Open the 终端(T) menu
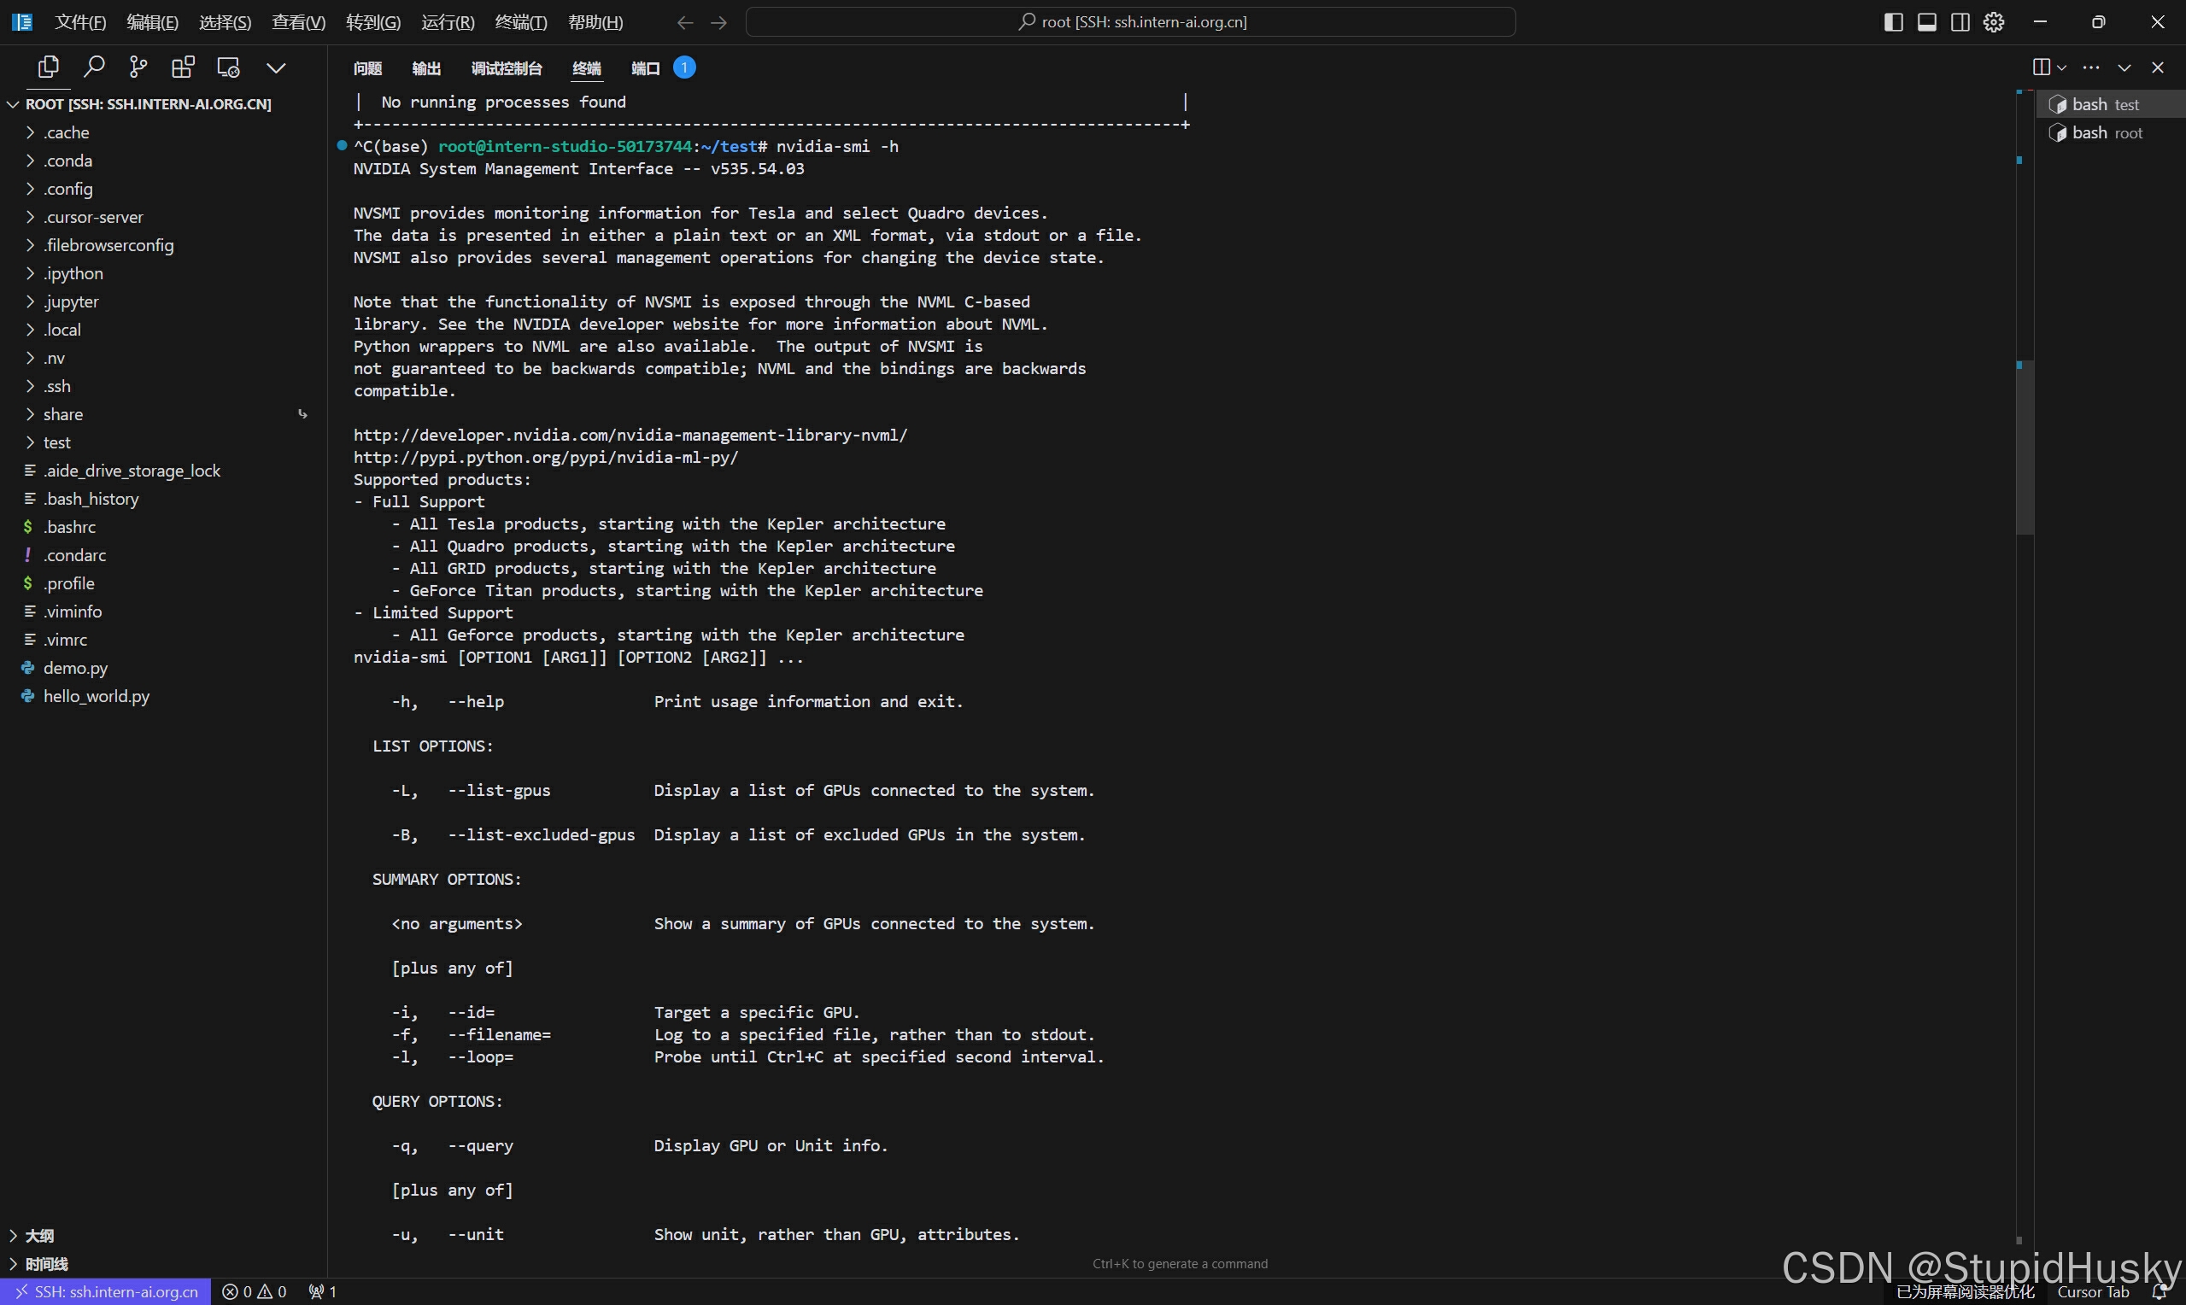This screenshot has height=1305, width=2186. click(x=520, y=22)
